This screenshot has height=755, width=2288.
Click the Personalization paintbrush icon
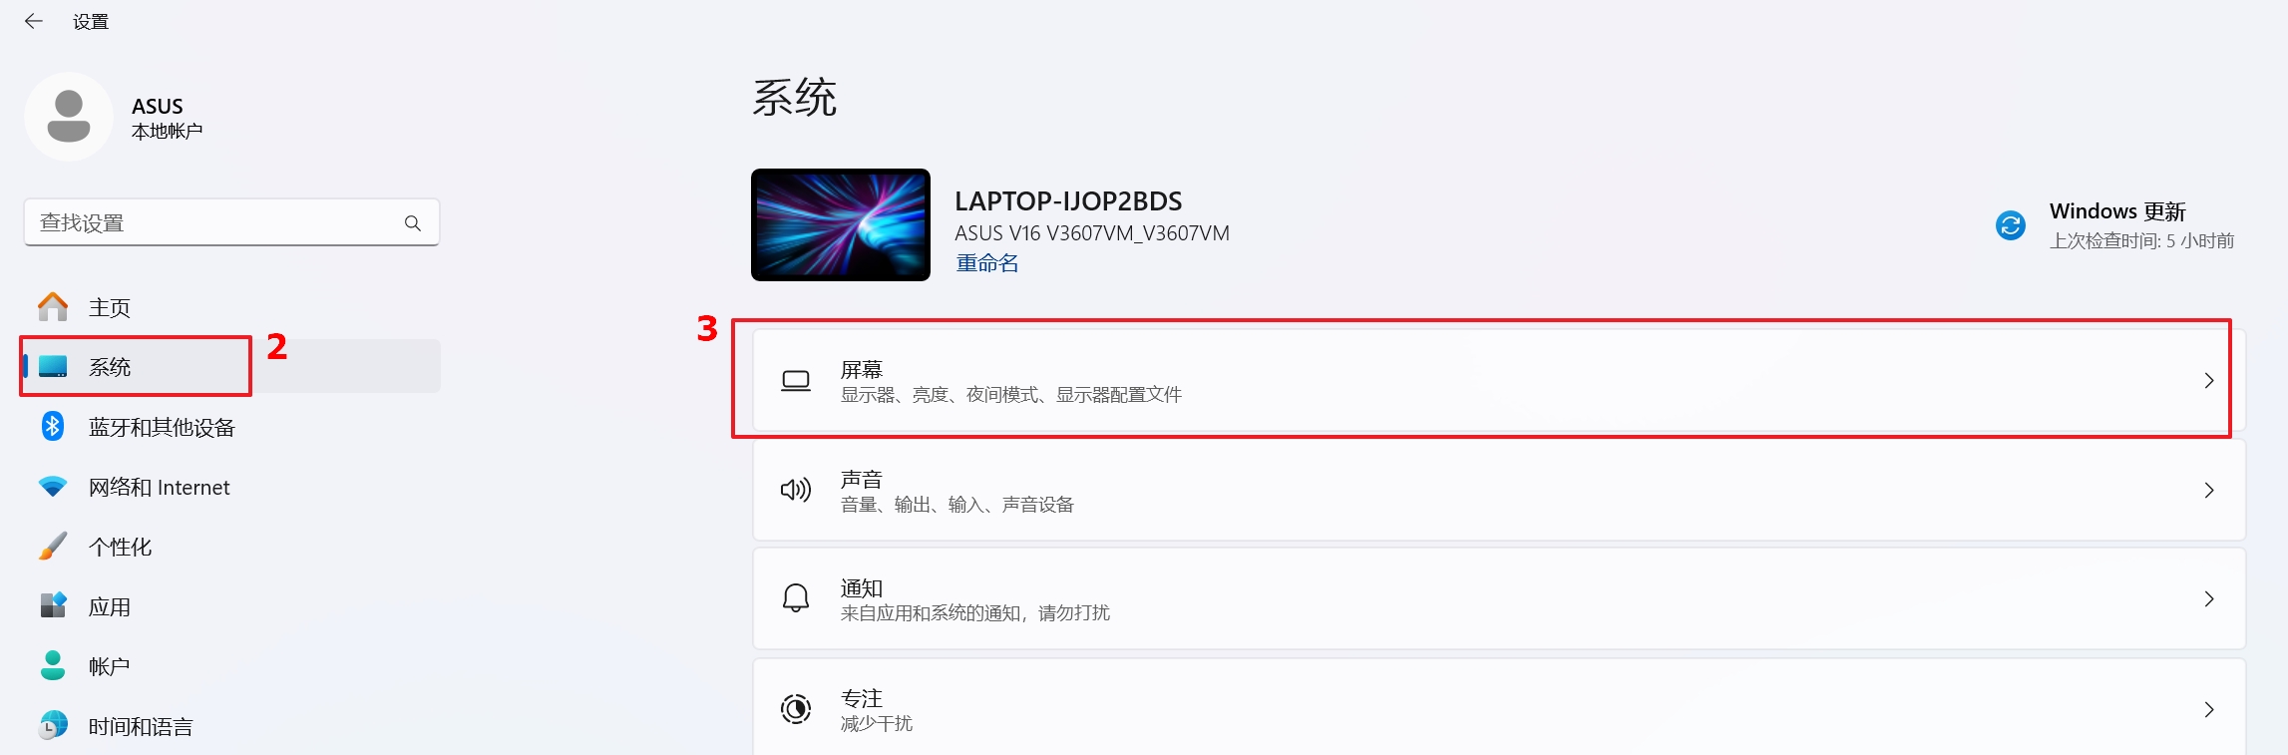[53, 546]
